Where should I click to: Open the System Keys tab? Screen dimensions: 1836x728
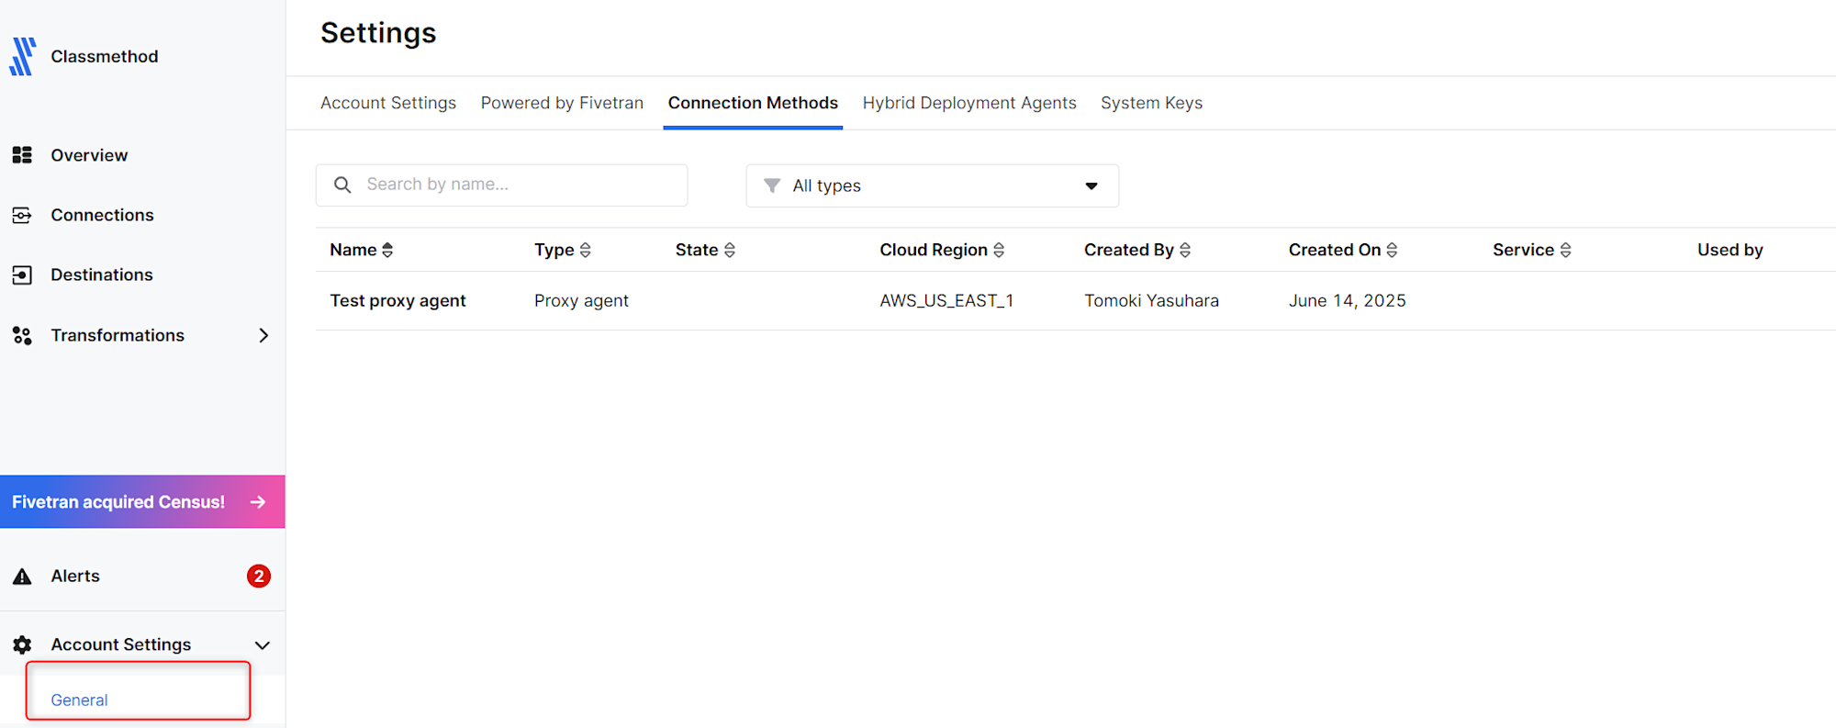point(1151,103)
